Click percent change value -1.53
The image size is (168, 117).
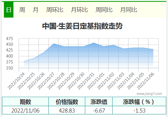tap(139, 110)
